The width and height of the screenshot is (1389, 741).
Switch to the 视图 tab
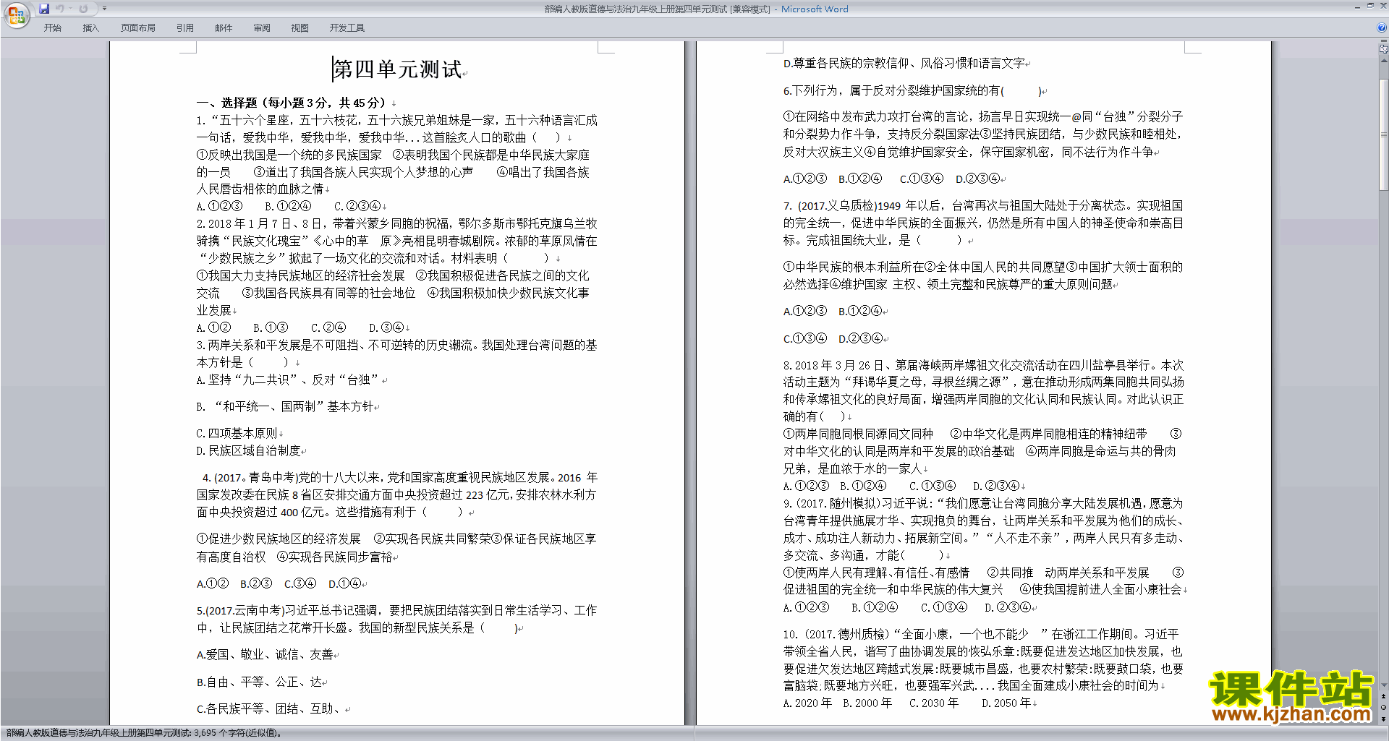300,27
